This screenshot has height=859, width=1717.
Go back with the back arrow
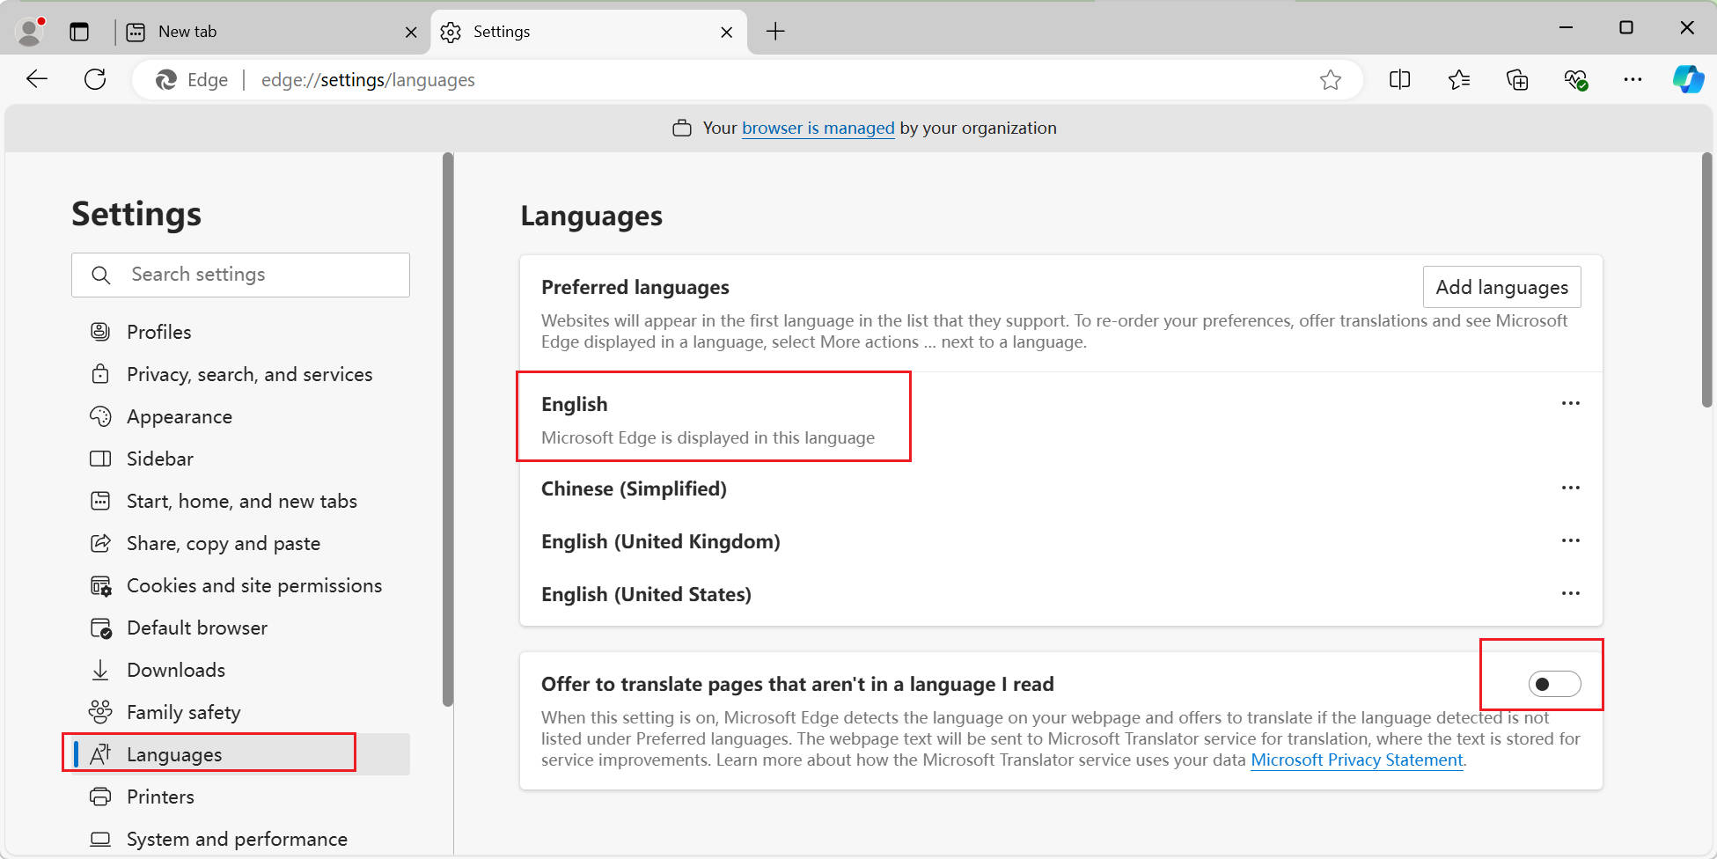point(37,79)
